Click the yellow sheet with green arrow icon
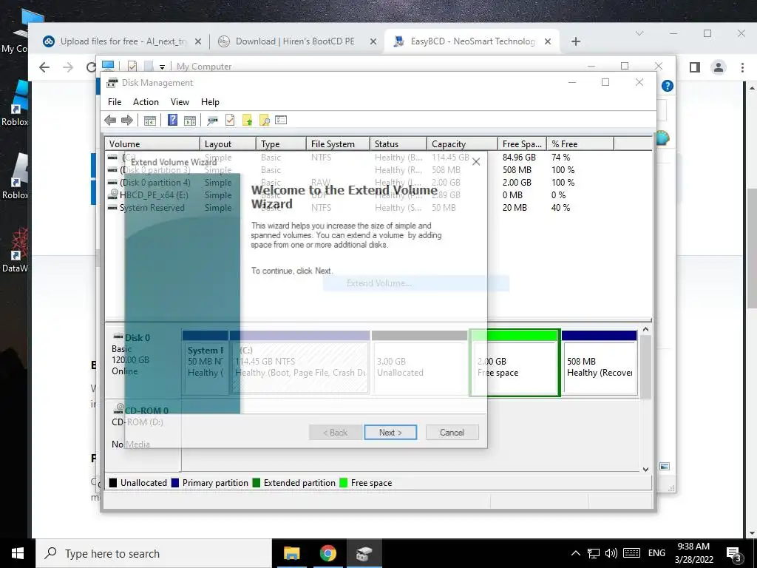Screen dimensions: 757x568 coord(247,121)
